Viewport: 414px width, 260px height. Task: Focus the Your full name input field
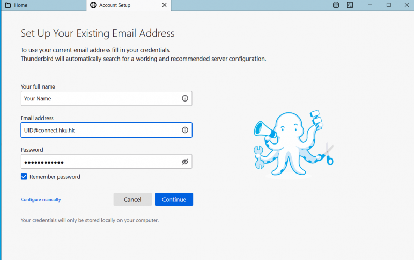106,98
